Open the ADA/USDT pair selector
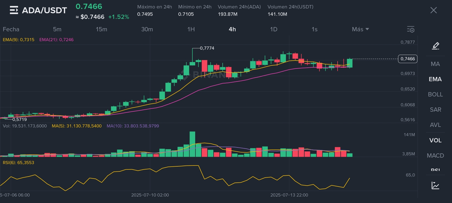Viewport: 452px width, 203px height. coord(44,10)
